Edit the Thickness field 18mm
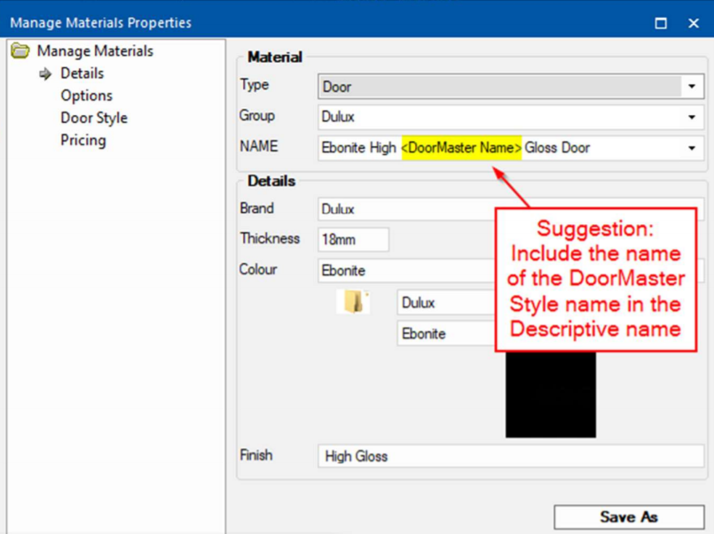This screenshot has width=714, height=534. point(353,239)
